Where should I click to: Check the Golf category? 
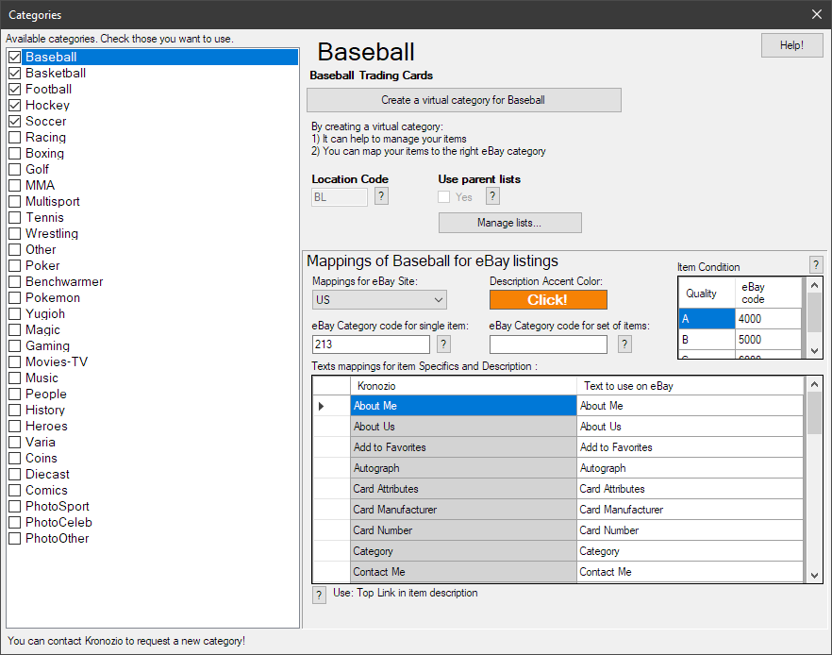15,169
